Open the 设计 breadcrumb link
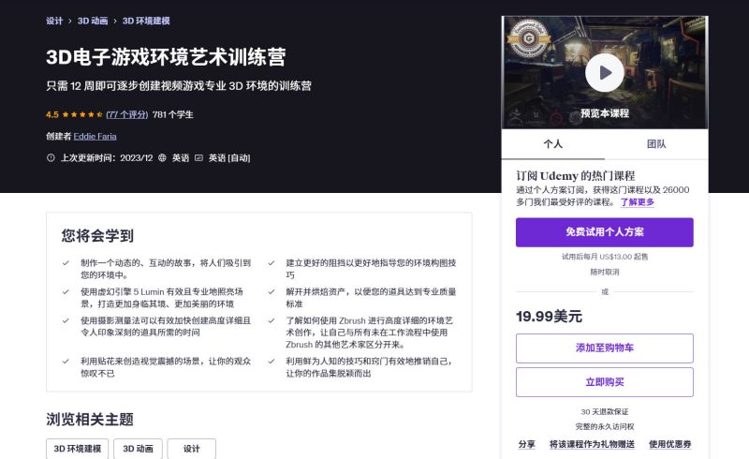Screen dimensions: 749x459 54,21
